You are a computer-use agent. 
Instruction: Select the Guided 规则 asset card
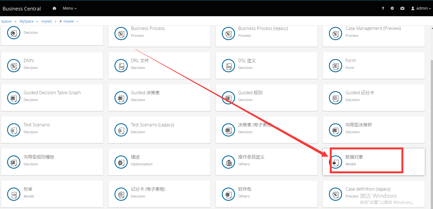(266, 97)
